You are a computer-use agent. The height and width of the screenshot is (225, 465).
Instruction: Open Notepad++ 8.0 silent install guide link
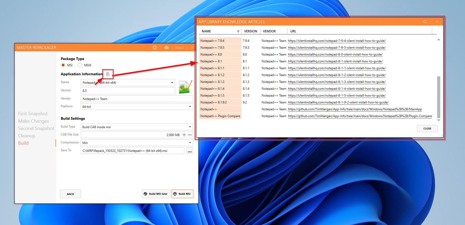tap(335, 54)
